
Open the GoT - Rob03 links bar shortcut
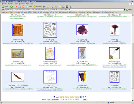32,12
